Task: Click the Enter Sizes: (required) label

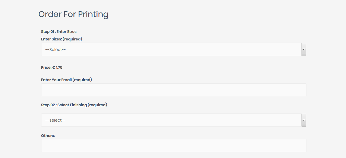Action: (62, 39)
